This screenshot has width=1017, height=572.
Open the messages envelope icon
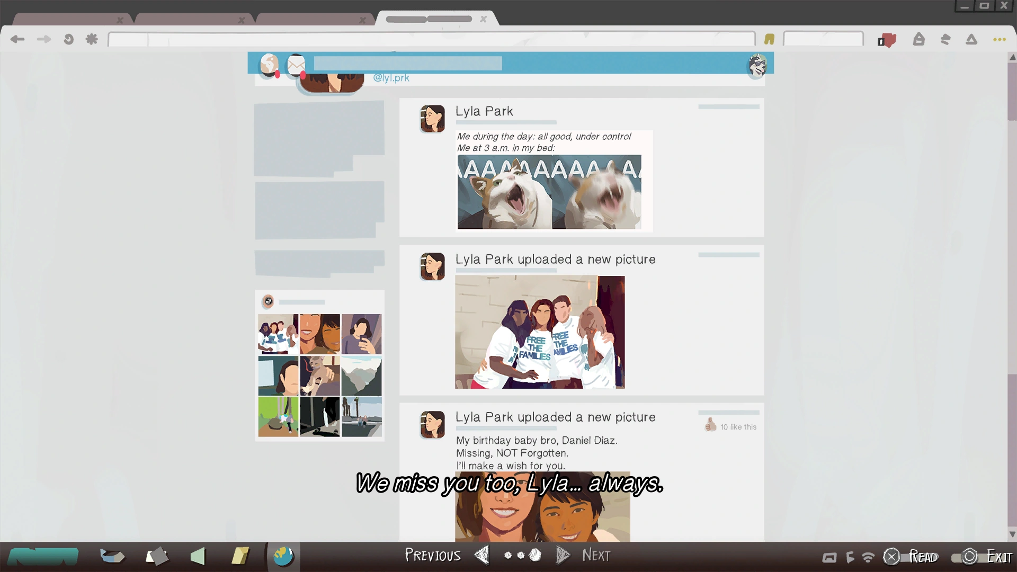[x=296, y=65]
